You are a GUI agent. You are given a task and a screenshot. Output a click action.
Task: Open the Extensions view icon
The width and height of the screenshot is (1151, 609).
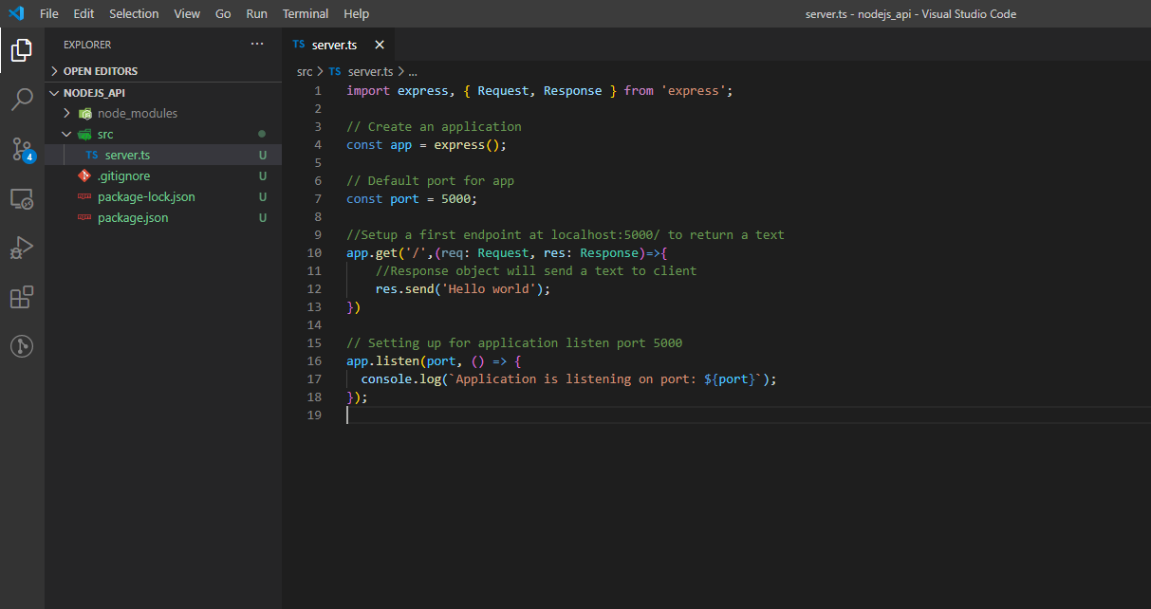(22, 297)
